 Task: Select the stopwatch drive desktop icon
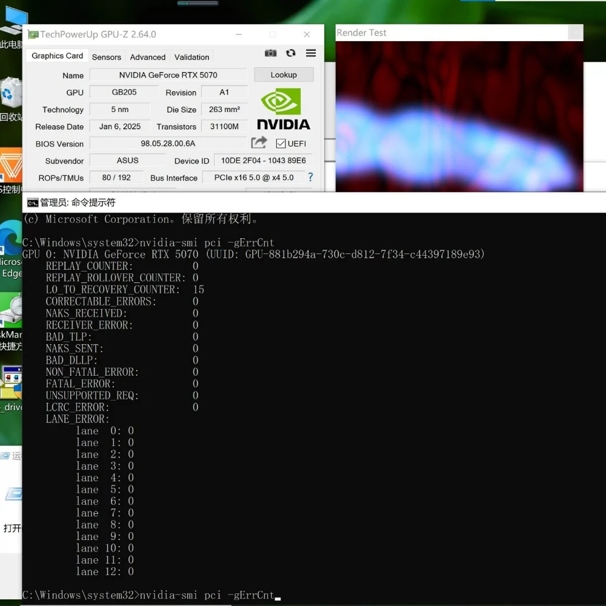coord(11,322)
